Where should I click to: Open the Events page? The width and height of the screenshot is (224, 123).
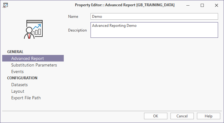(17, 72)
